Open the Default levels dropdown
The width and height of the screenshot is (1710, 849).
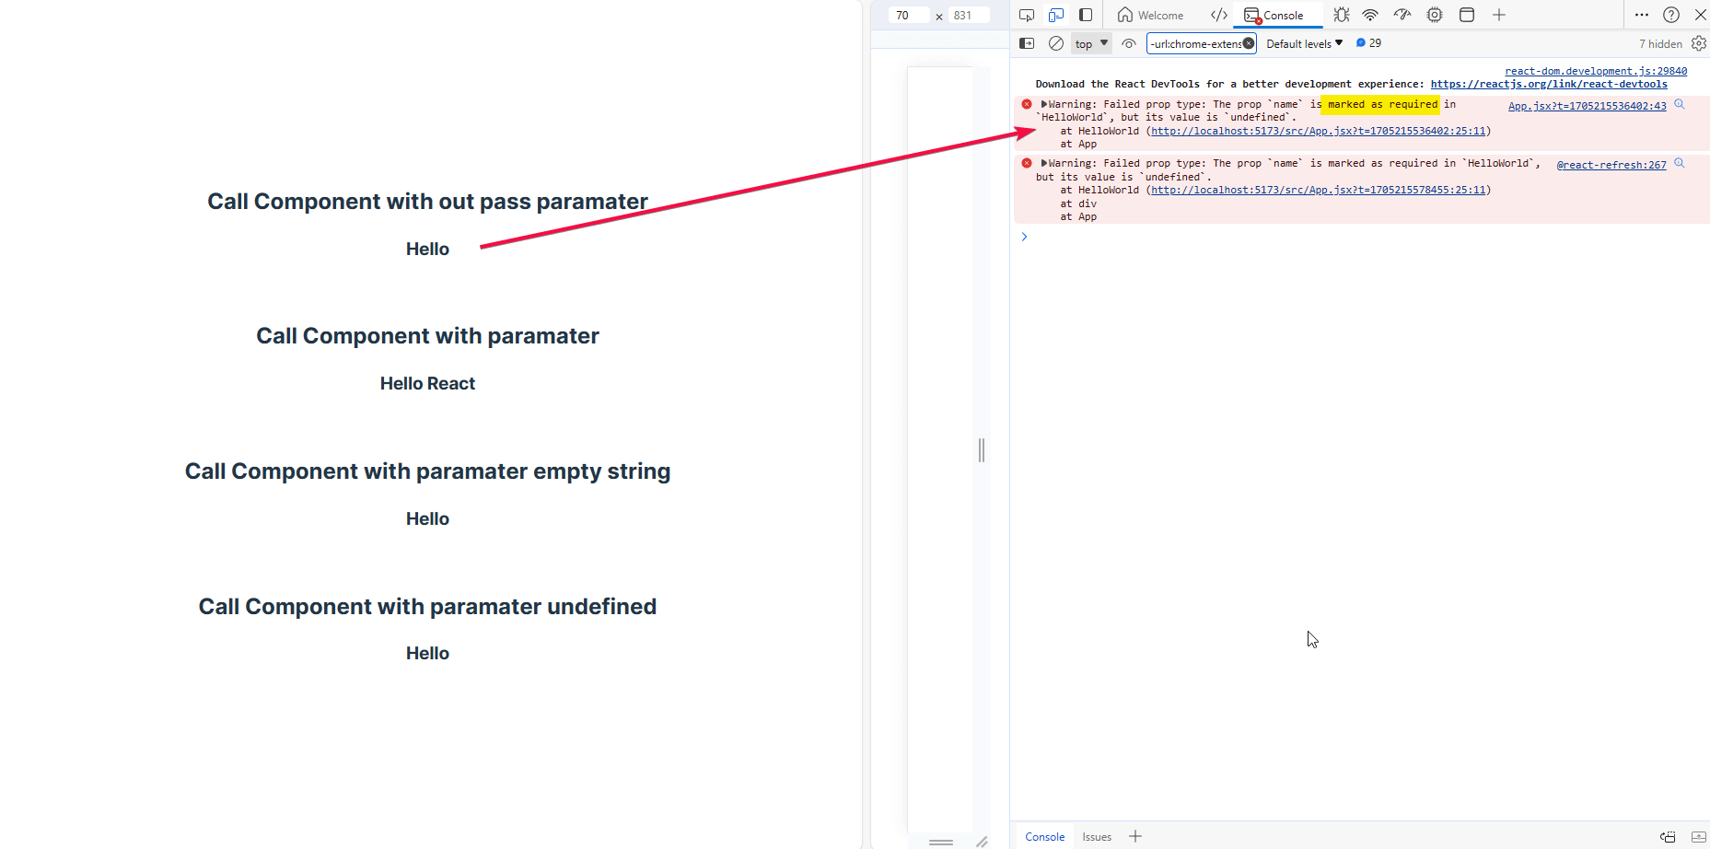coord(1304,42)
